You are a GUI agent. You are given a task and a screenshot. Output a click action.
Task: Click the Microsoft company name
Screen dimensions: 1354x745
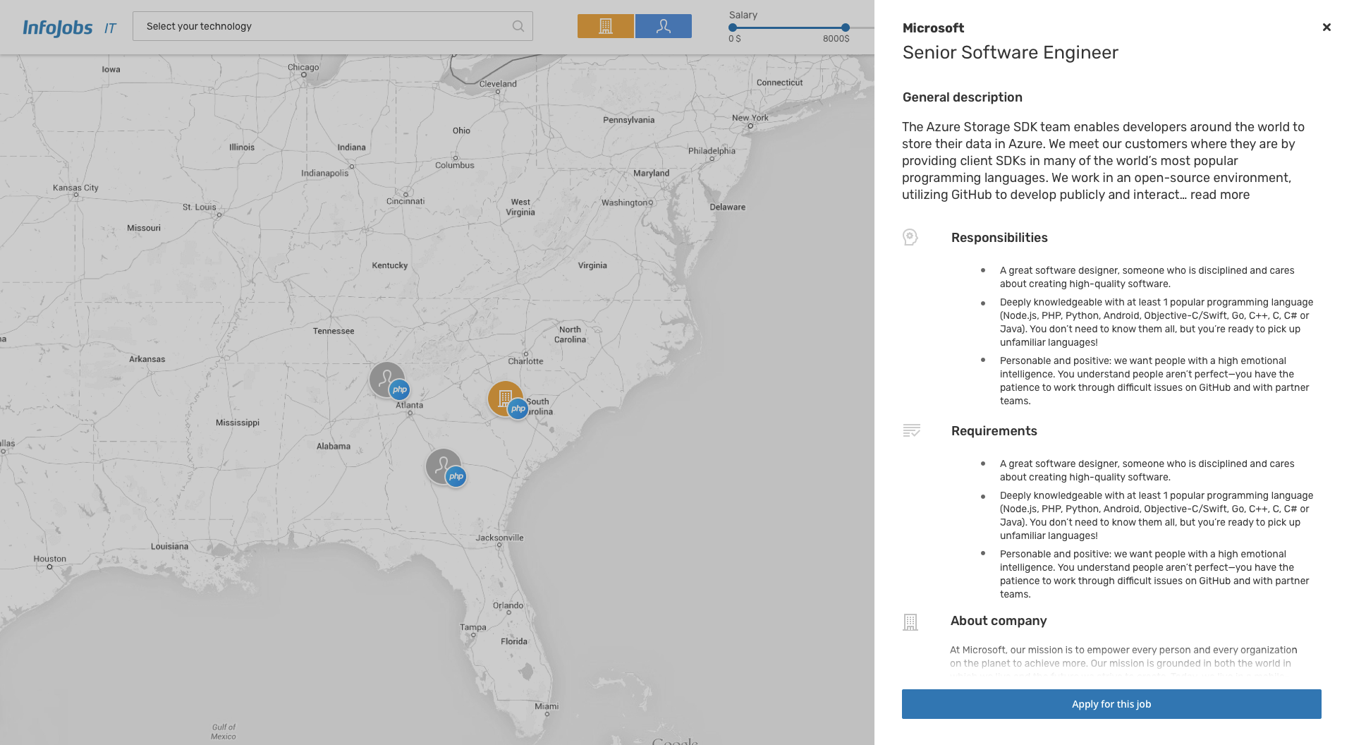tap(933, 28)
